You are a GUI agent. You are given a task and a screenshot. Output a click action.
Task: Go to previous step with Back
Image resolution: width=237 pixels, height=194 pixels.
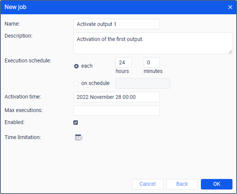coord(182,184)
